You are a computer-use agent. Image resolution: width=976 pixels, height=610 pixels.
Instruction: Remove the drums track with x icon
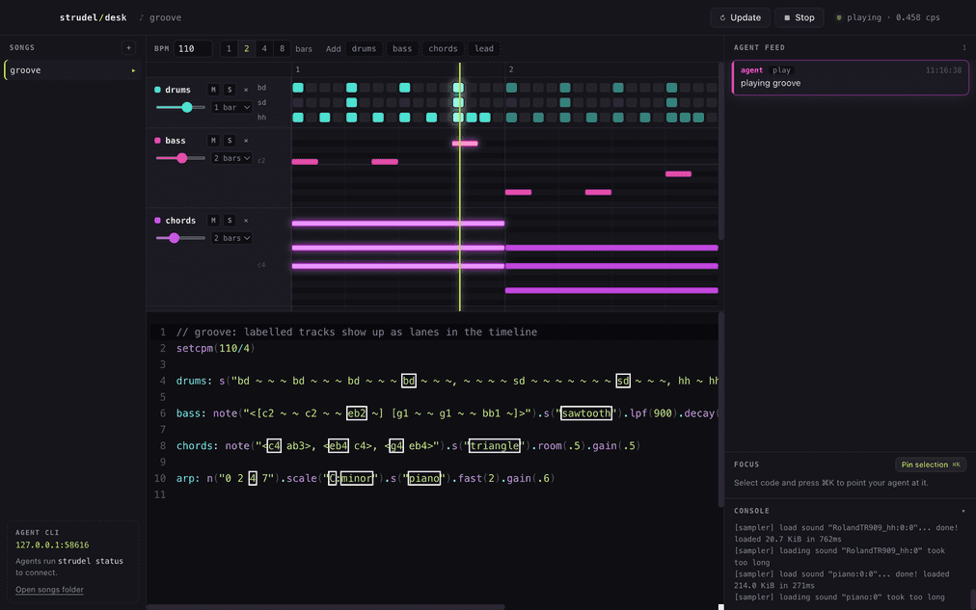[x=246, y=91]
